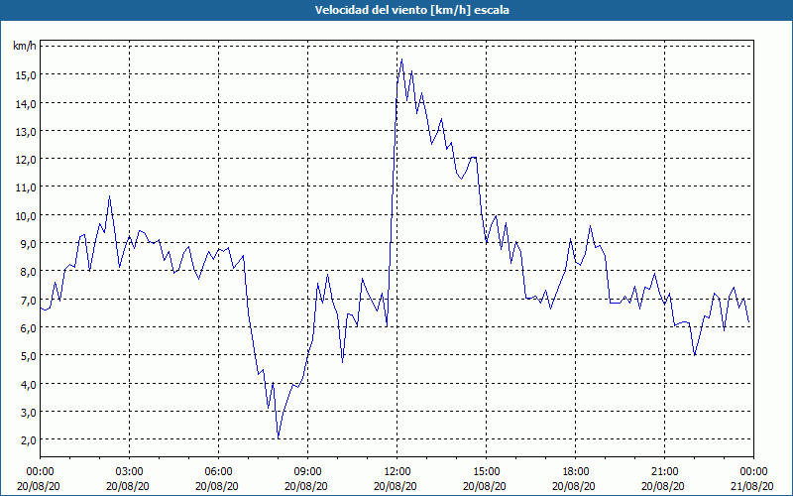The width and height of the screenshot is (793, 496).
Task: Select the '12,0' y-axis label
Action: pos(27,159)
